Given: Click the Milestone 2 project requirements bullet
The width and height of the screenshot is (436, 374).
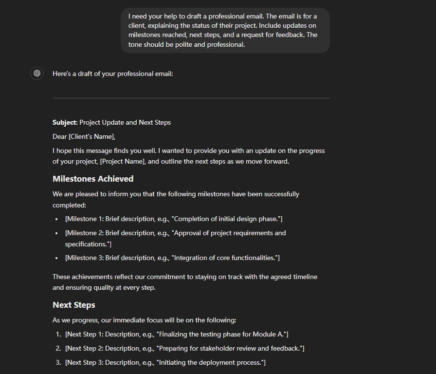Looking at the screenshot, I should pyautogui.click(x=175, y=233).
